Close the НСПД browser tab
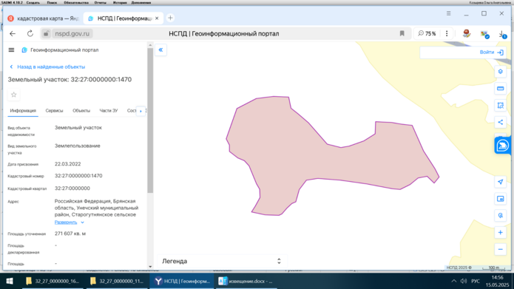The image size is (514, 289). tap(157, 18)
